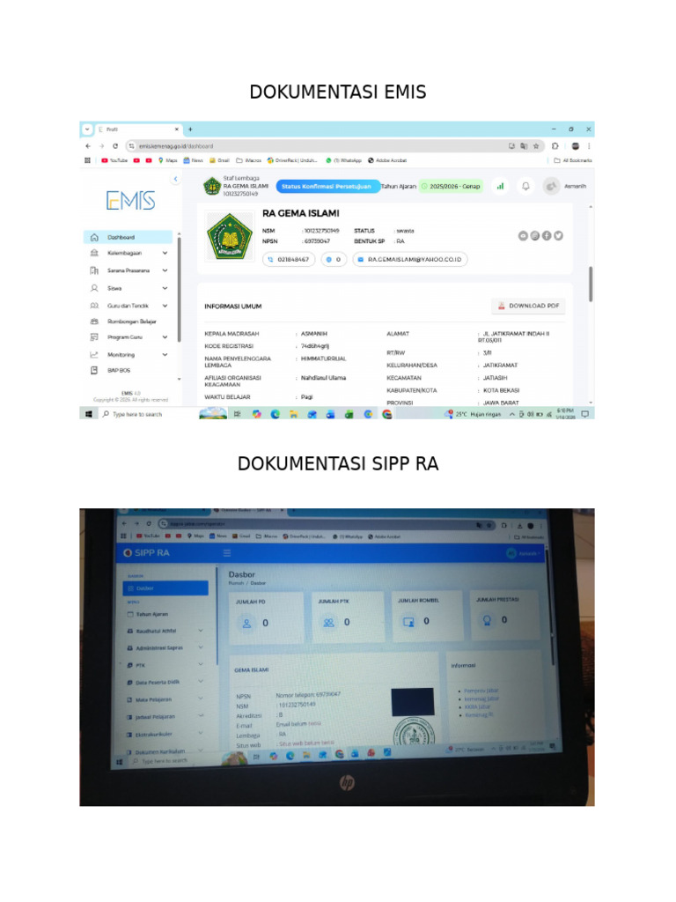
Task: Click the Program Guru icon in EMIS
Action: 94,337
